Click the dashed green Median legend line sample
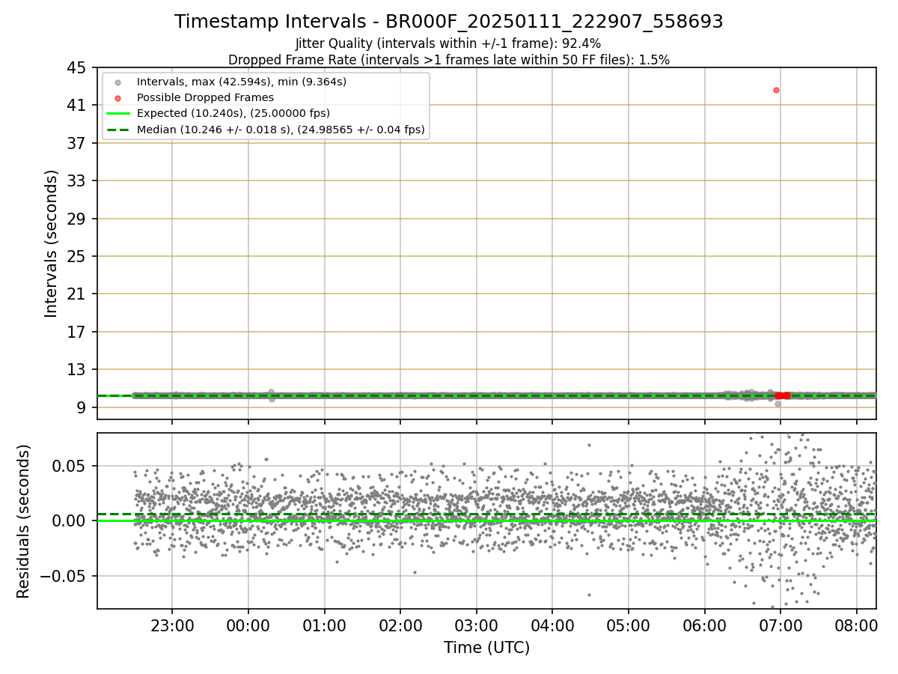Viewport: 898px width, 674px height. 117,130
